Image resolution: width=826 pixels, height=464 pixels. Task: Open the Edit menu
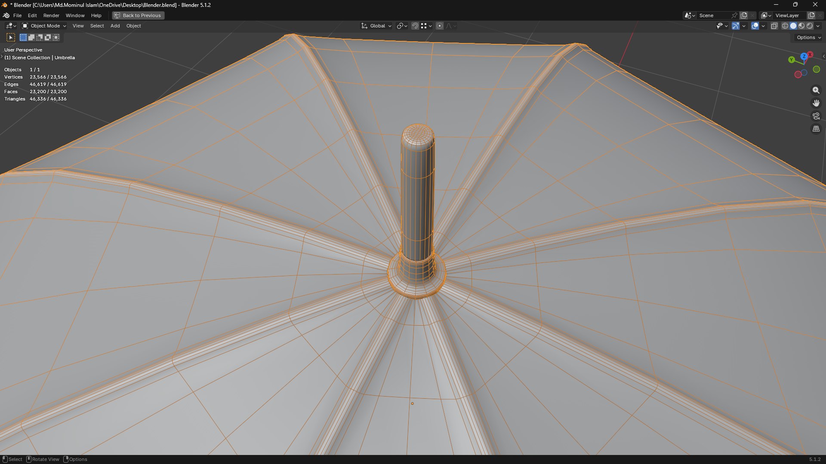pos(32,15)
